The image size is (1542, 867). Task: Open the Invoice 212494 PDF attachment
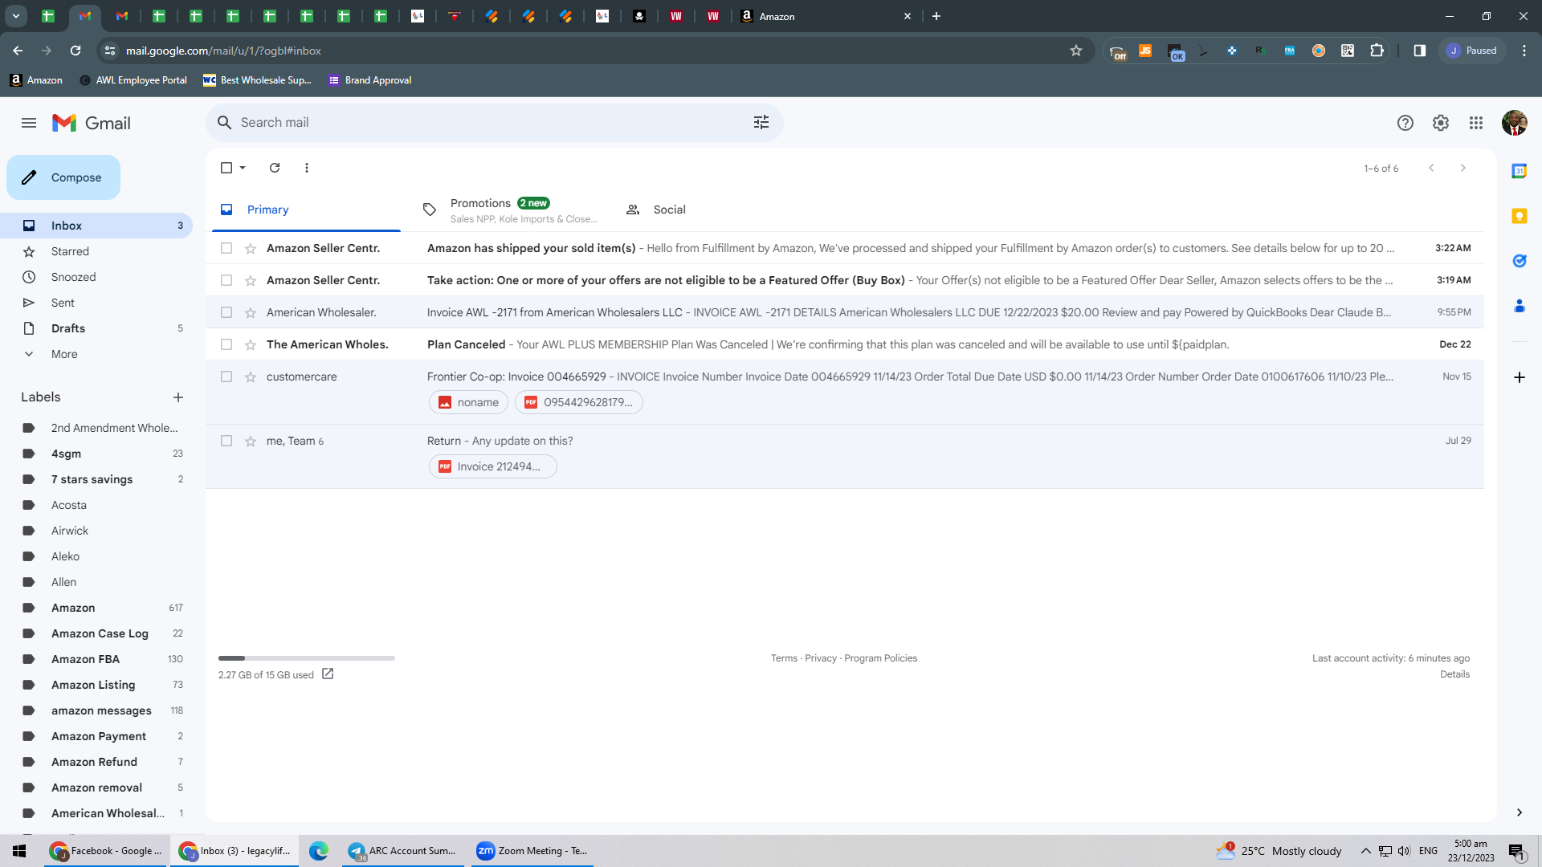(x=492, y=466)
